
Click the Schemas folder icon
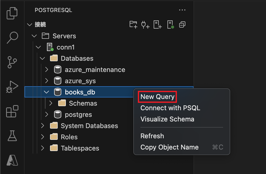[62, 103]
